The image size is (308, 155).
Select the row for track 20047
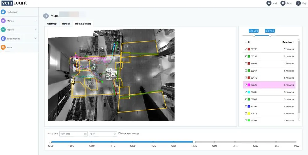tap(269, 99)
